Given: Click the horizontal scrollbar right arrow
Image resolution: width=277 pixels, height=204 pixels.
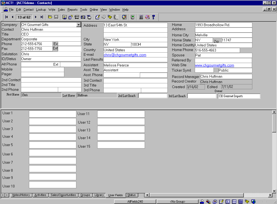Looking at the screenshot, I should [270, 195].
